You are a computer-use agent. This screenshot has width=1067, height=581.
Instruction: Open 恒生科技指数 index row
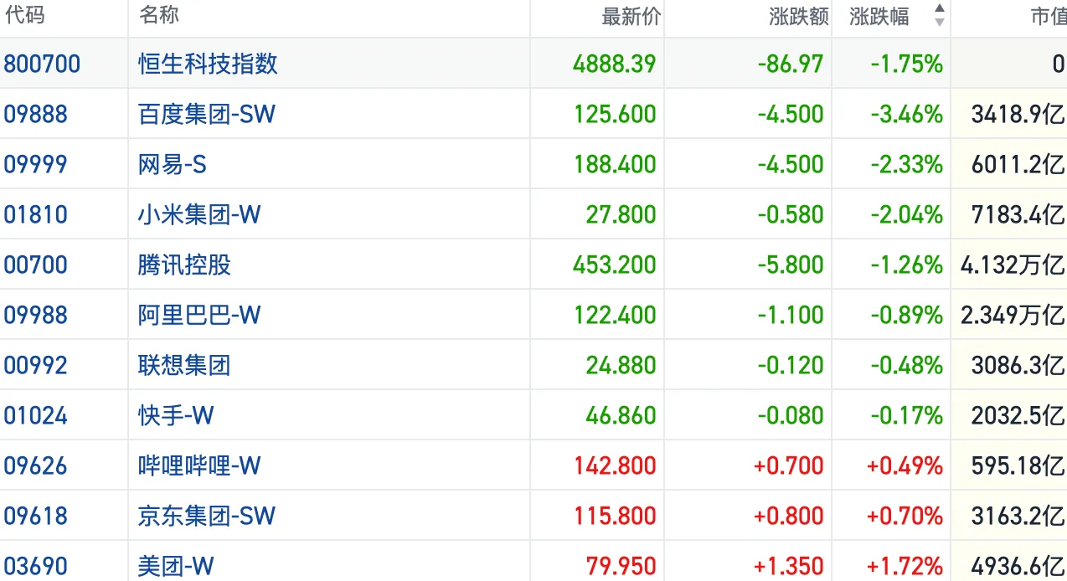click(x=533, y=64)
